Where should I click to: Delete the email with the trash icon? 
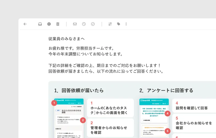(x=58, y=24)
